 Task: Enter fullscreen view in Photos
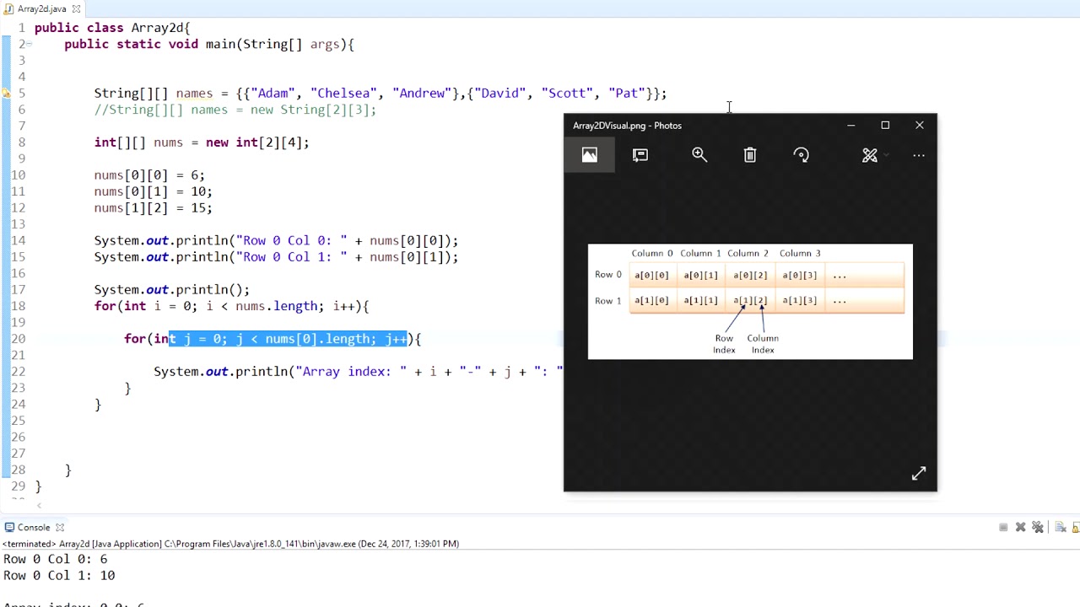pyautogui.click(x=919, y=474)
